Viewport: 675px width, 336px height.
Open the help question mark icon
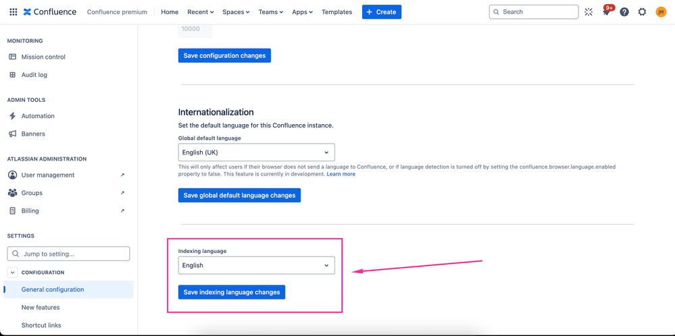(624, 12)
